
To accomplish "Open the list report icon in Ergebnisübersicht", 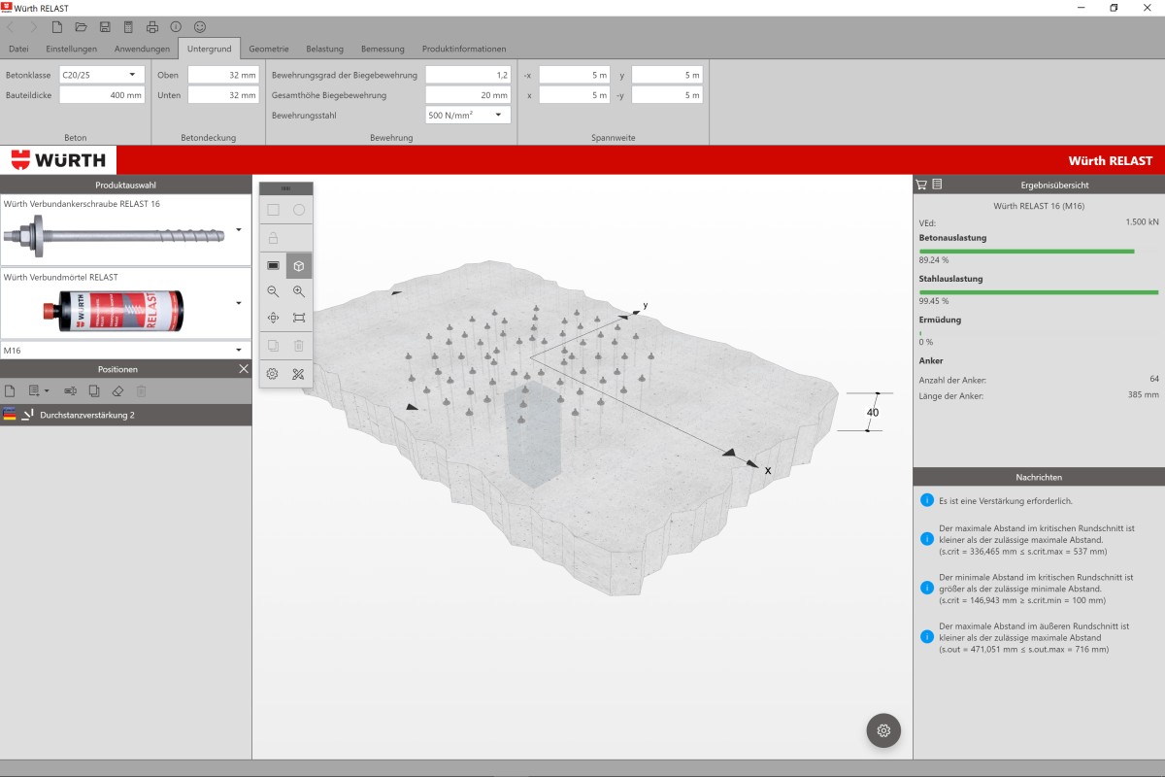I will click(x=938, y=184).
